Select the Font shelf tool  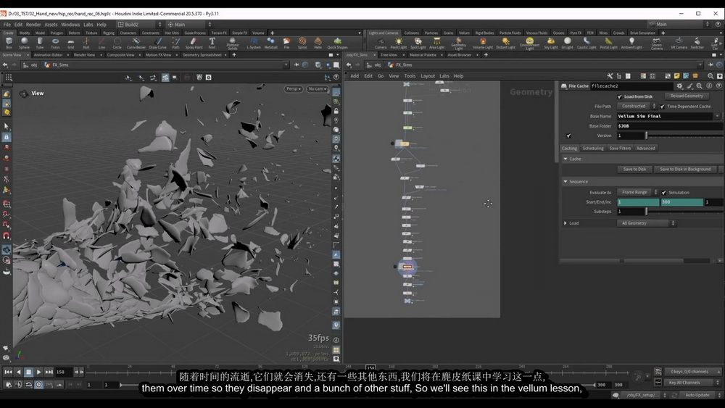coord(212,43)
